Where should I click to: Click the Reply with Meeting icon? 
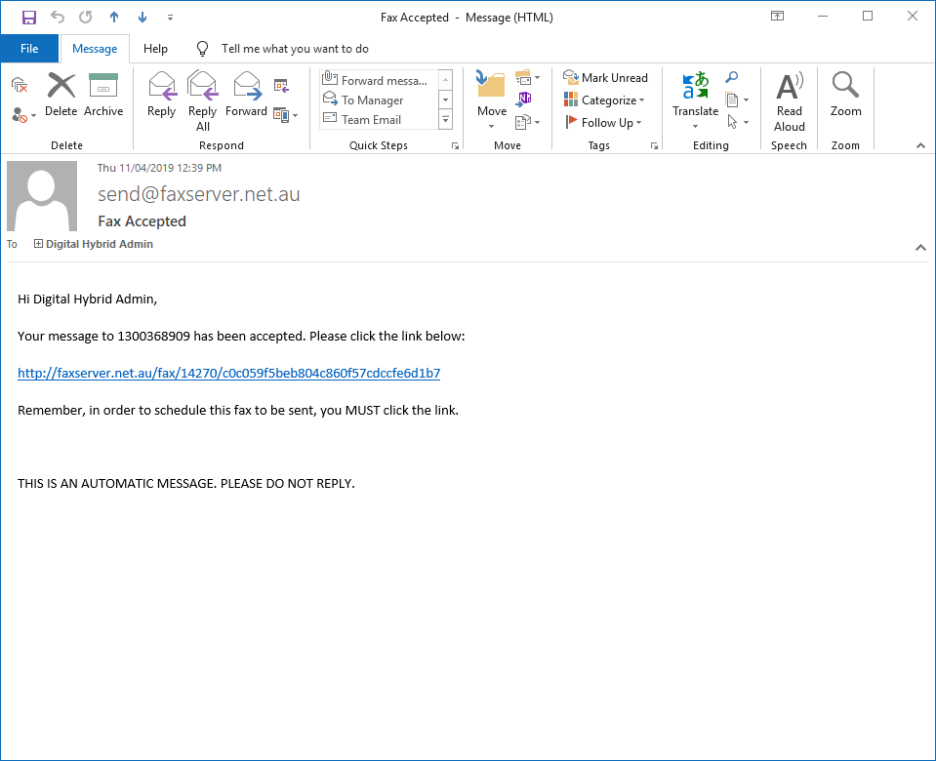tap(282, 86)
